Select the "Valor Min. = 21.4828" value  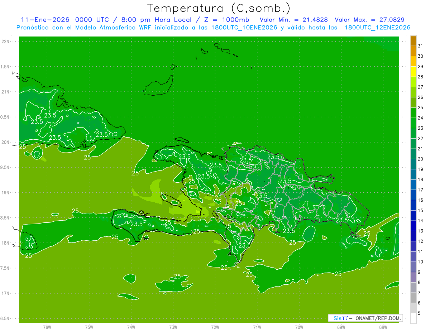pos(293,20)
